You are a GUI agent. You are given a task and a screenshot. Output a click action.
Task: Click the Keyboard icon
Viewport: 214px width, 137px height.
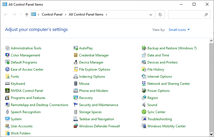point(7,83)
